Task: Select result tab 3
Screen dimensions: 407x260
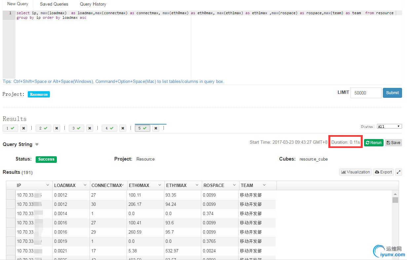Action: [x=76, y=128]
